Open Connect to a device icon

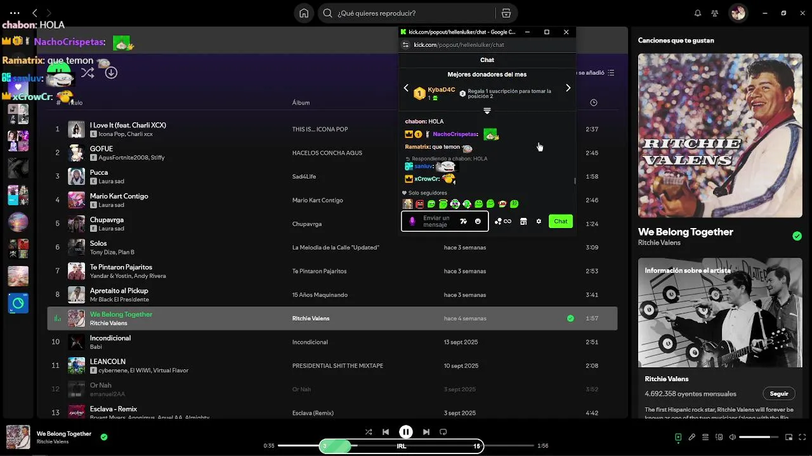point(719,437)
